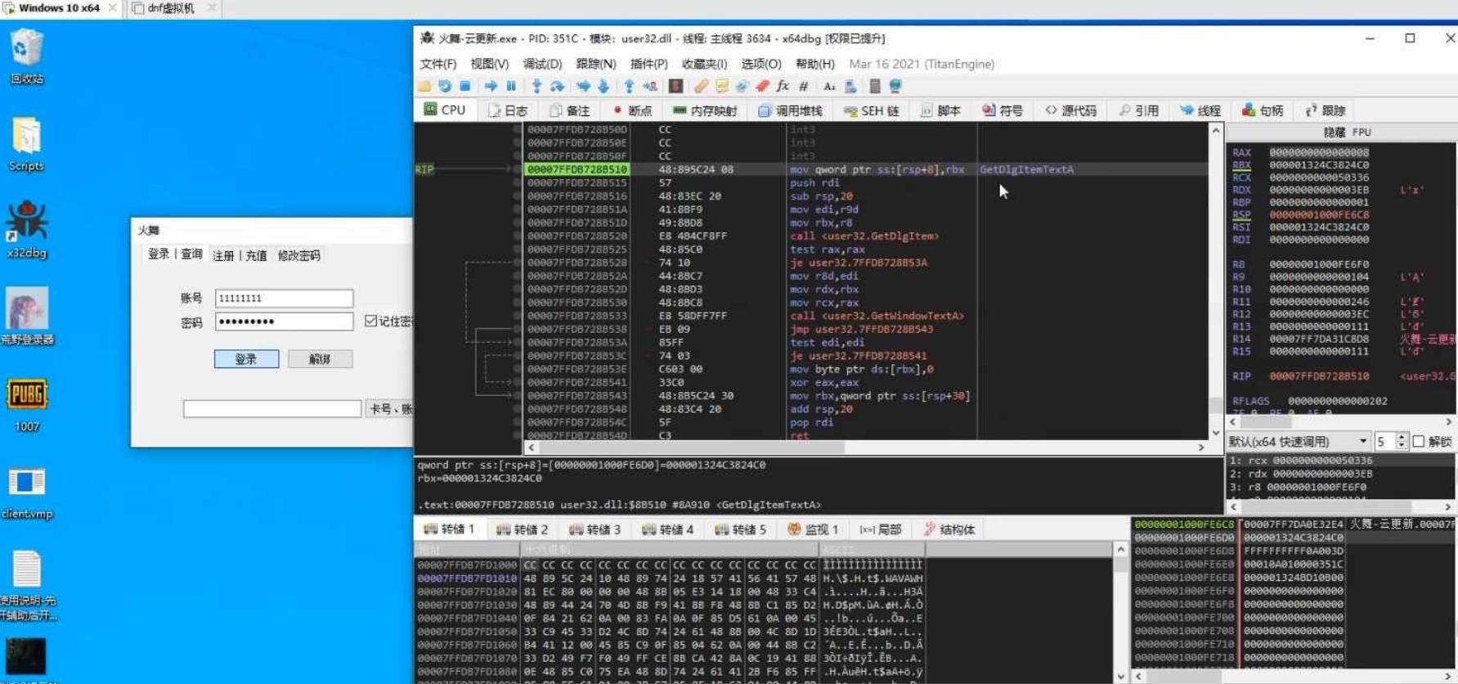Select client.vmp desktop file

pyautogui.click(x=27, y=491)
